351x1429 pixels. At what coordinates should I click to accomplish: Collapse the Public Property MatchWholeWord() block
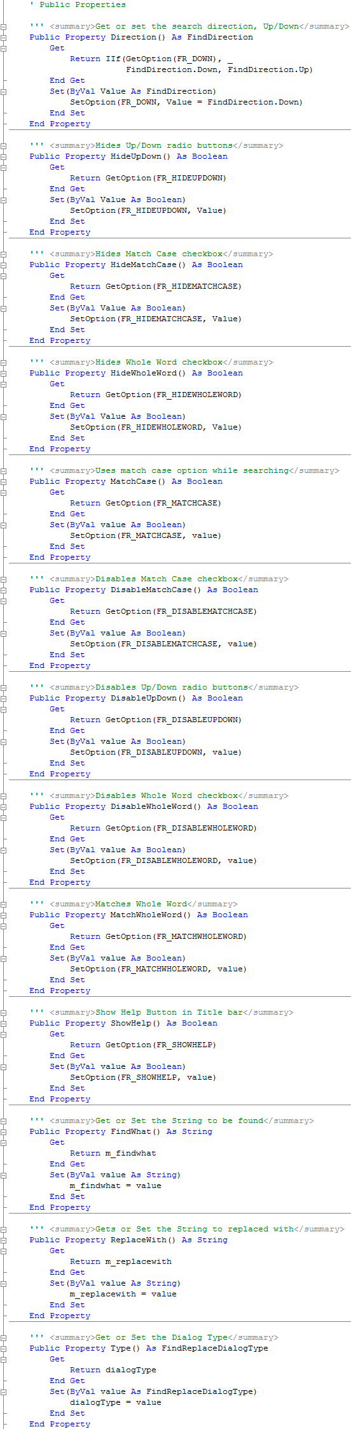(x=4, y=915)
